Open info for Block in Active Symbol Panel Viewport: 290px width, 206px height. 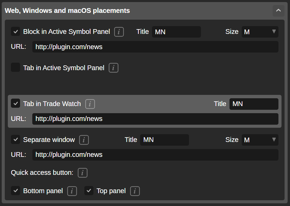click(x=118, y=32)
